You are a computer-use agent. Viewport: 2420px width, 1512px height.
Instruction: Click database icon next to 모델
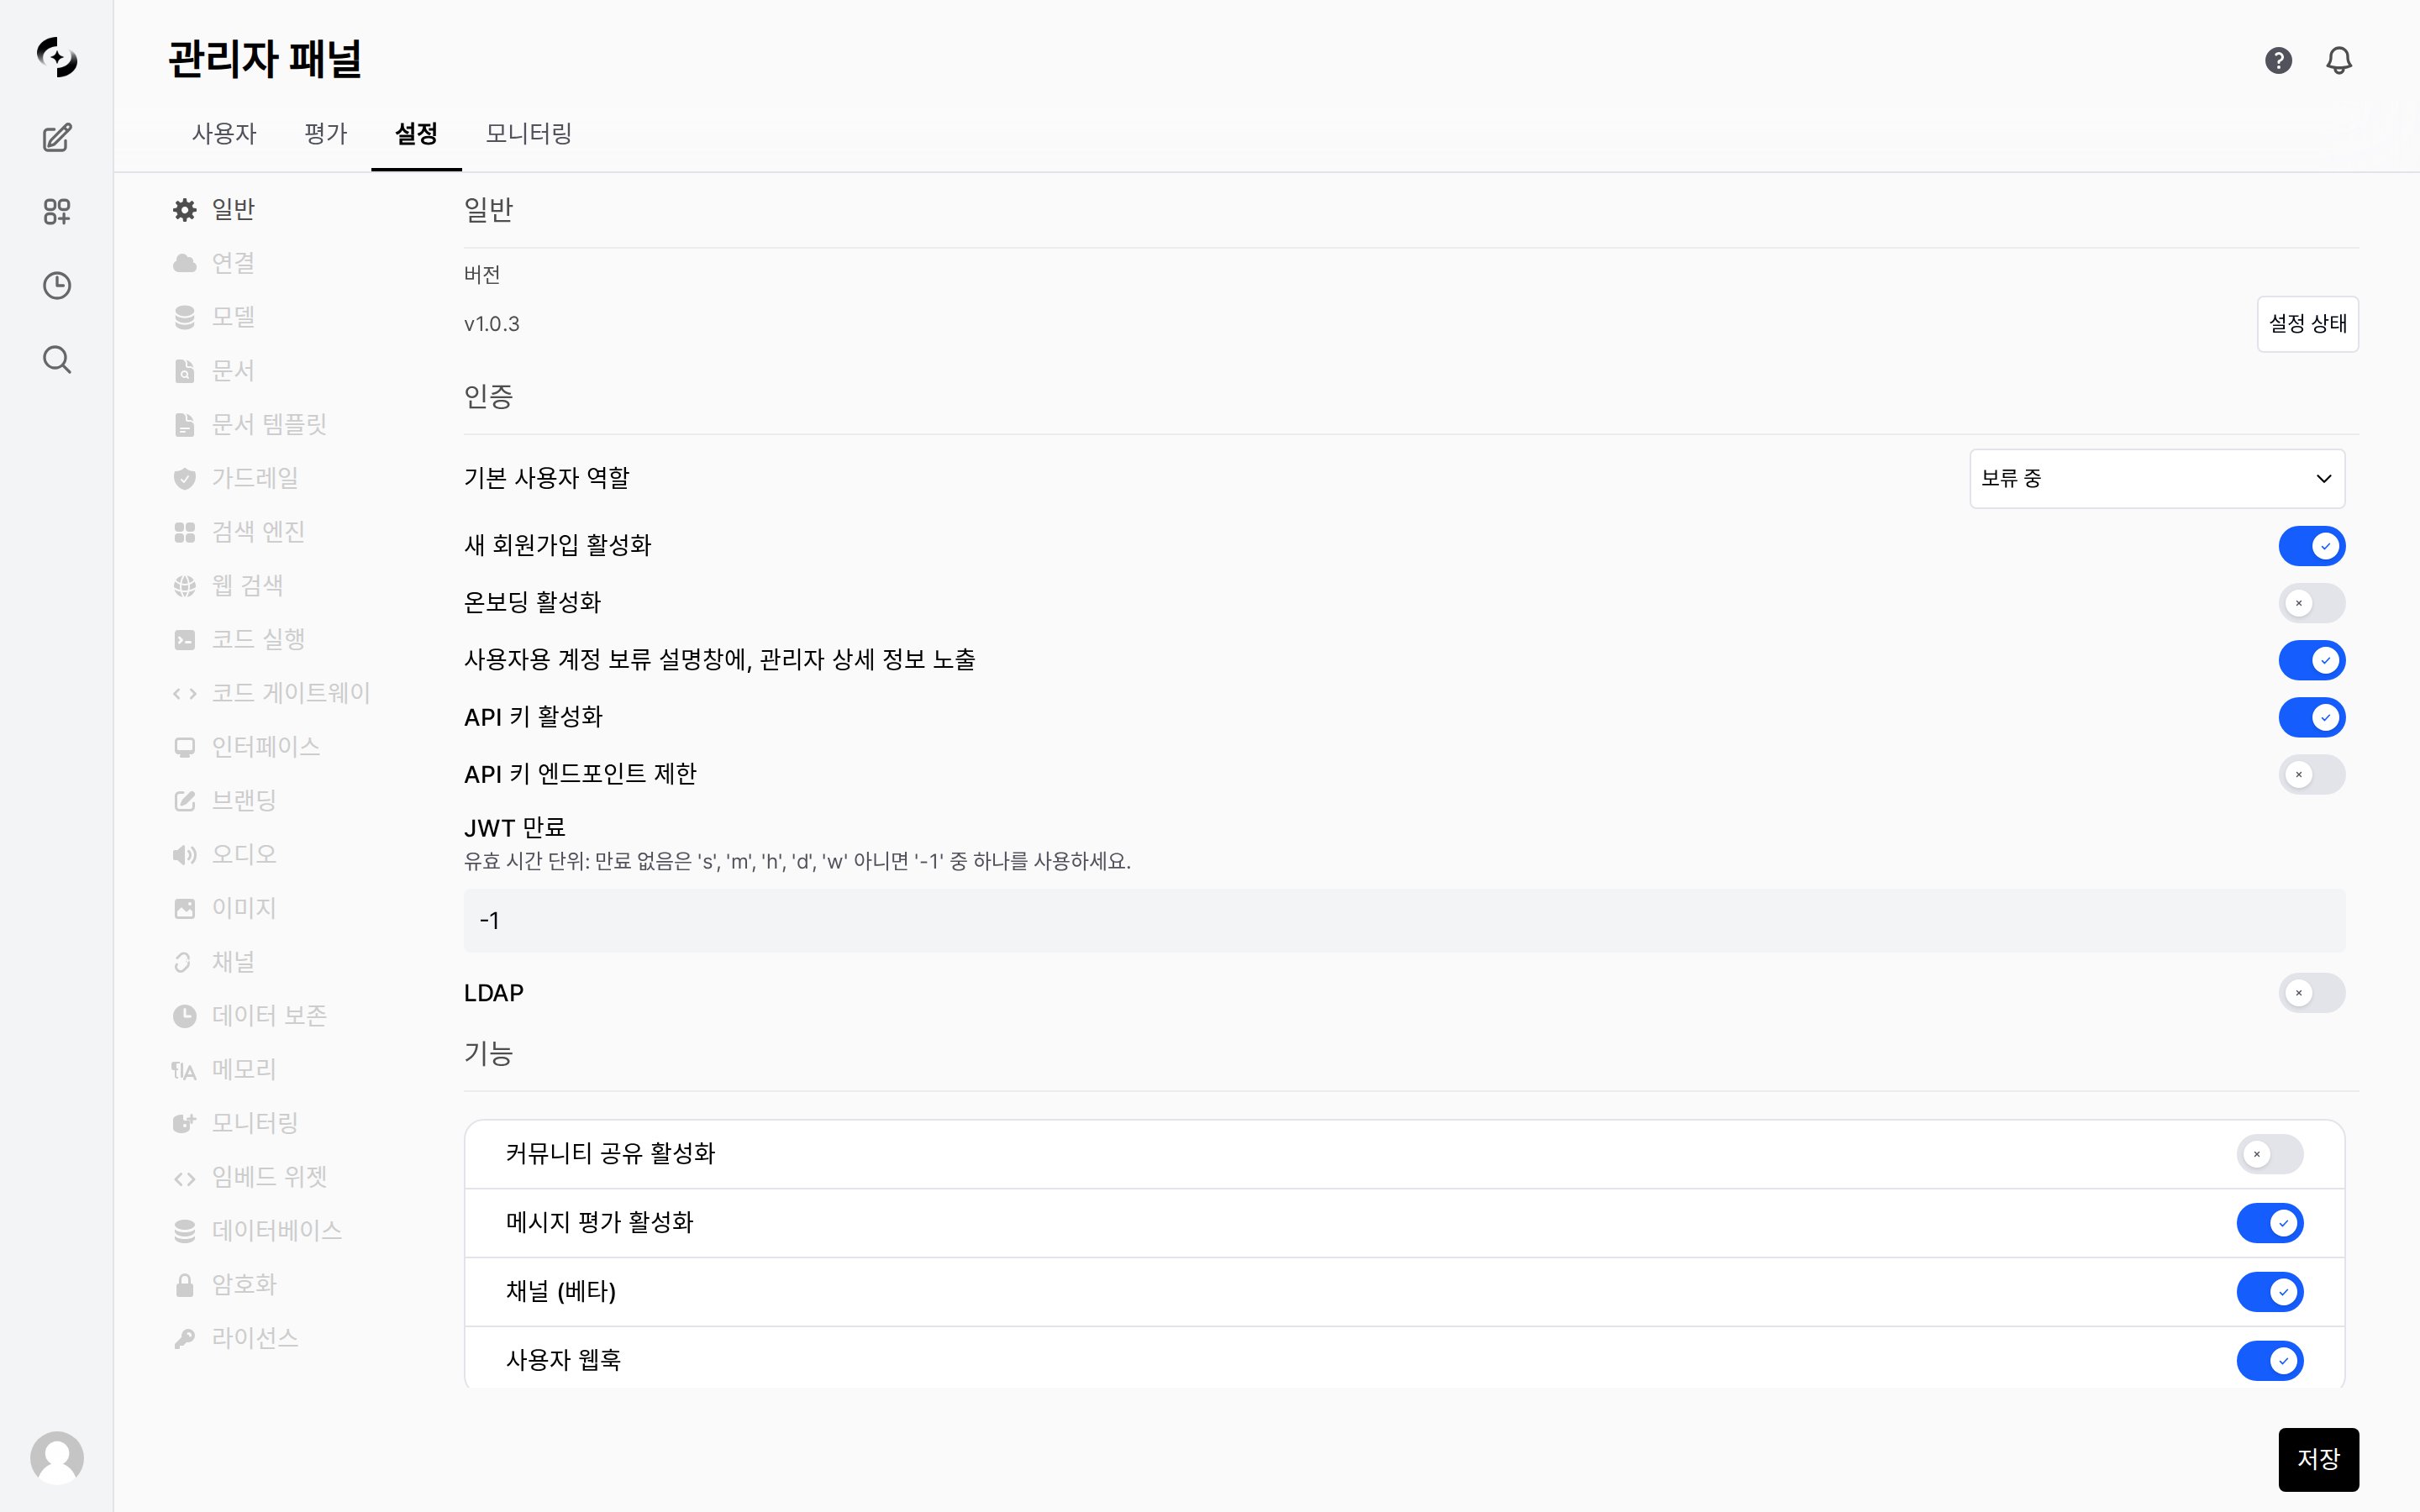185,317
